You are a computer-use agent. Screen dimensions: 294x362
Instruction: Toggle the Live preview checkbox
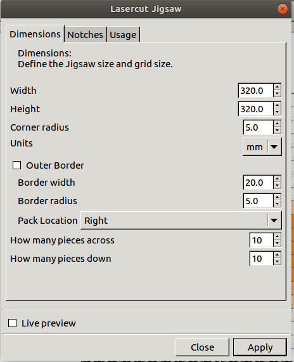(12, 323)
